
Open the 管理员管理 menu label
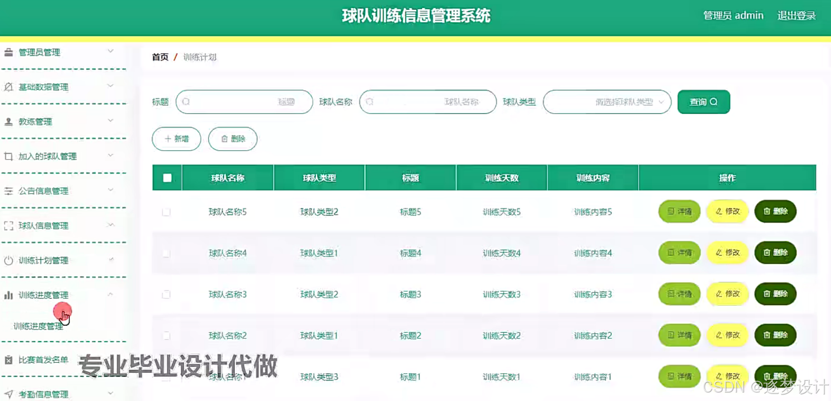click(x=39, y=52)
